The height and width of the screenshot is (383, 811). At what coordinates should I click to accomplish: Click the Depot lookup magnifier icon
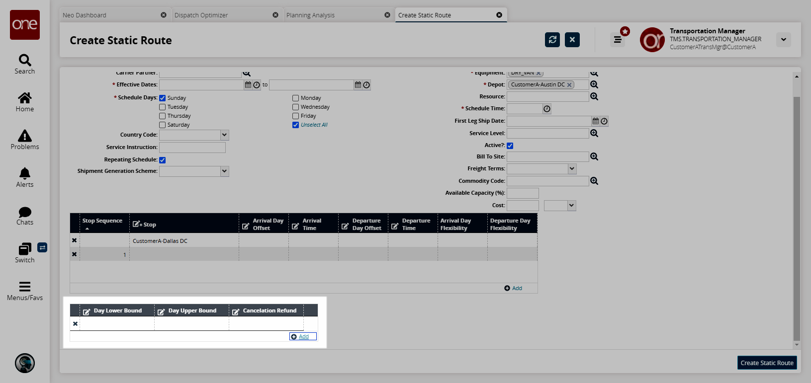(x=594, y=85)
